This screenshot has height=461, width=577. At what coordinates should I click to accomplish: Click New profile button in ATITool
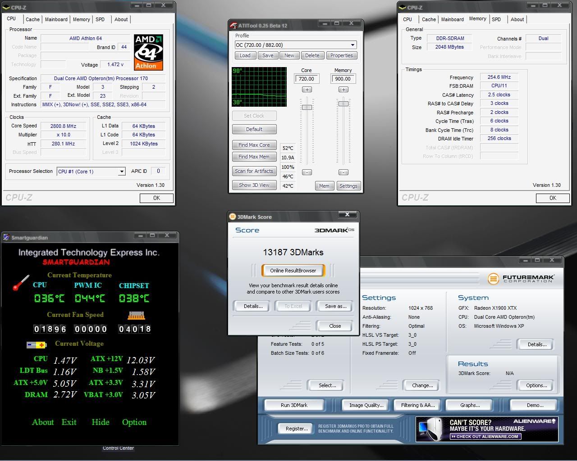pyautogui.click(x=289, y=55)
